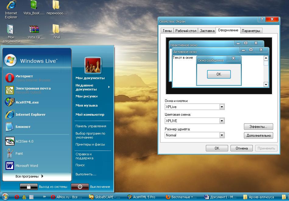Open the Окна и кнопки dropdown

coord(222,107)
